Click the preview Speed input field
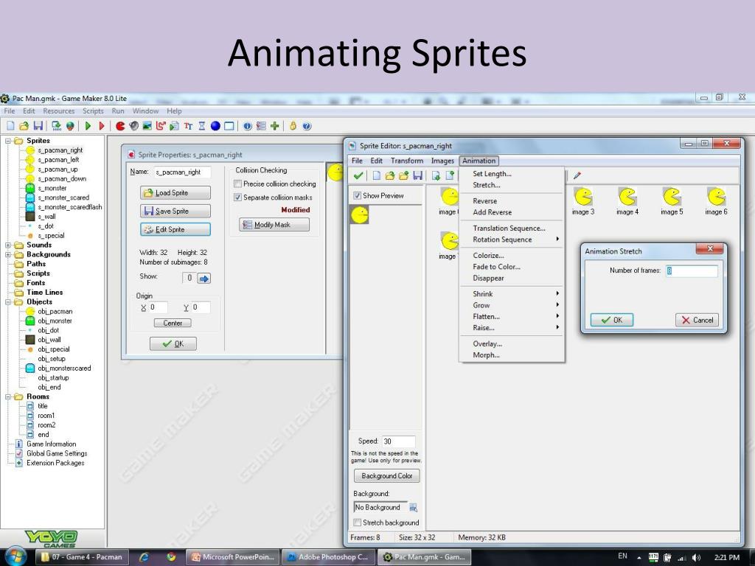The height and width of the screenshot is (566, 755). pyautogui.click(x=398, y=441)
